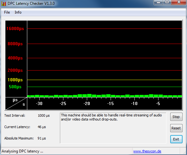Image resolution: width=187 pixels, height=155 pixels.
Task: Click the 500µs green threshold label
Action: 15,87
